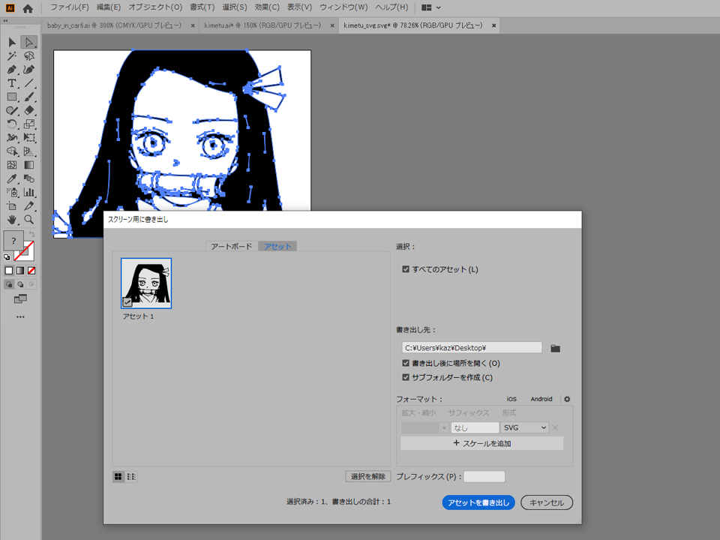The image size is (720, 540).
Task: Select the Selection tool (black arrow)
Action: (x=12, y=42)
